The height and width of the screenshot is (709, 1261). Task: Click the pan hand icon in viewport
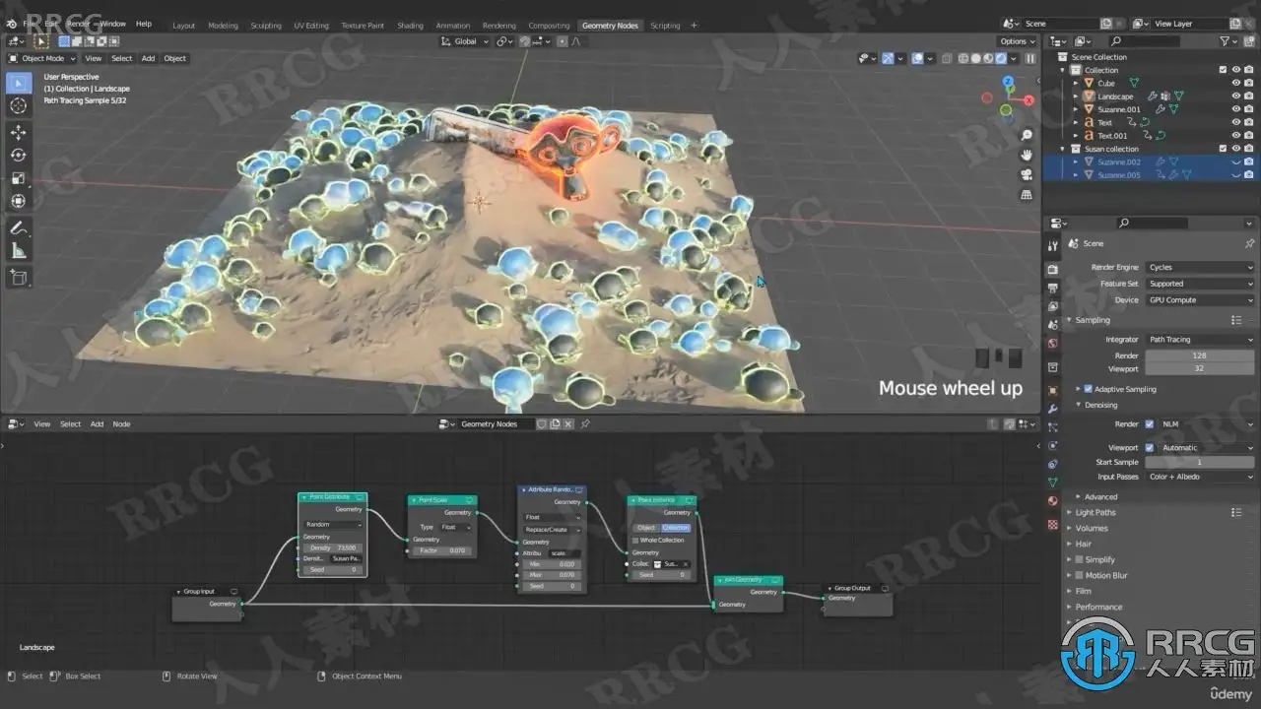1027,155
